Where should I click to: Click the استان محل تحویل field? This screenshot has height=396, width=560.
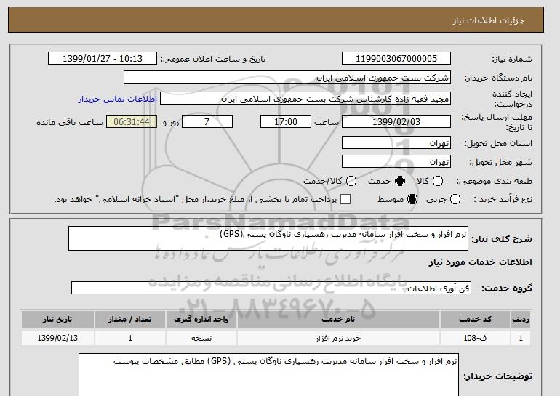click(396, 142)
